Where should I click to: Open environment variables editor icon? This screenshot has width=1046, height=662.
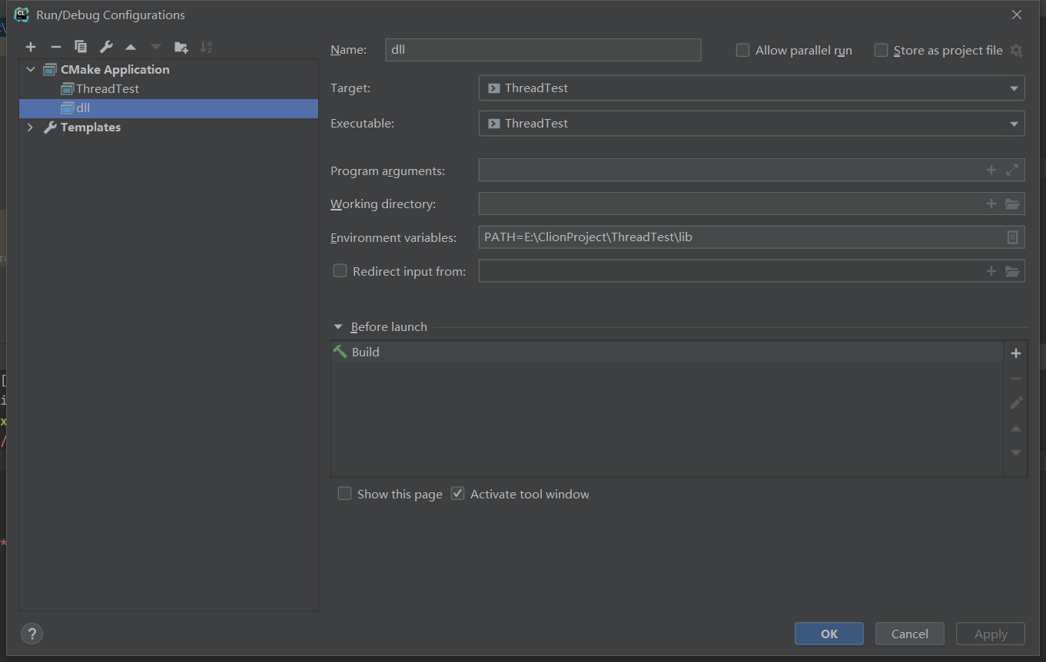point(1012,238)
